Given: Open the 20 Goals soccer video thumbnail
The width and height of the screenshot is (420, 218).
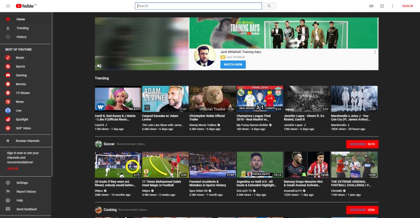Looking at the screenshot, I should click(x=118, y=165).
